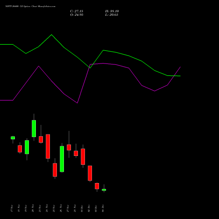Select the 21 Nov date label
219x219 pixels.
[40, 208]
